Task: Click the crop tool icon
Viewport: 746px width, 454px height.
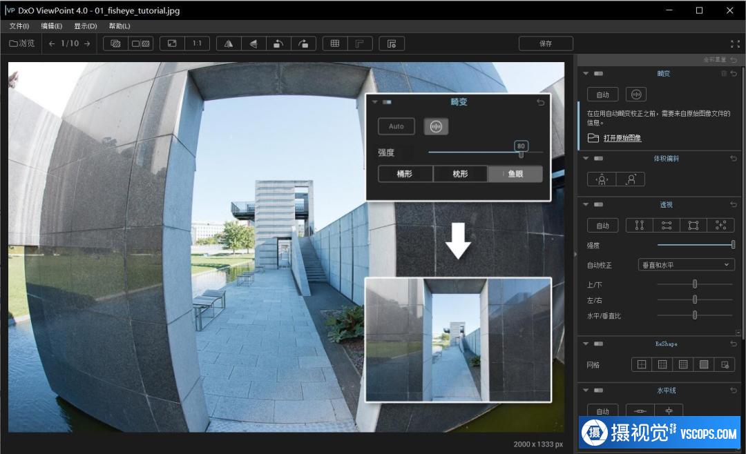Action: click(360, 43)
